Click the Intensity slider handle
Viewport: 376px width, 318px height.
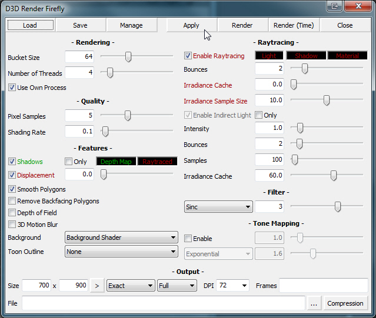(x=300, y=128)
